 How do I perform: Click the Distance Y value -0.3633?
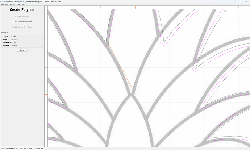pos(14,45)
